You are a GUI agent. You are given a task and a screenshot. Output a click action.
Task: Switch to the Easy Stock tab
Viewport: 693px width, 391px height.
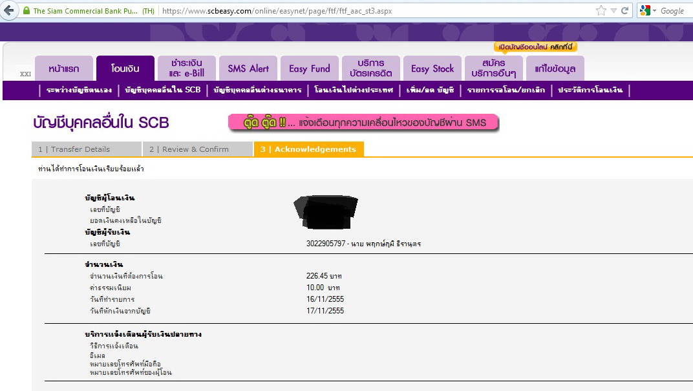tap(432, 69)
